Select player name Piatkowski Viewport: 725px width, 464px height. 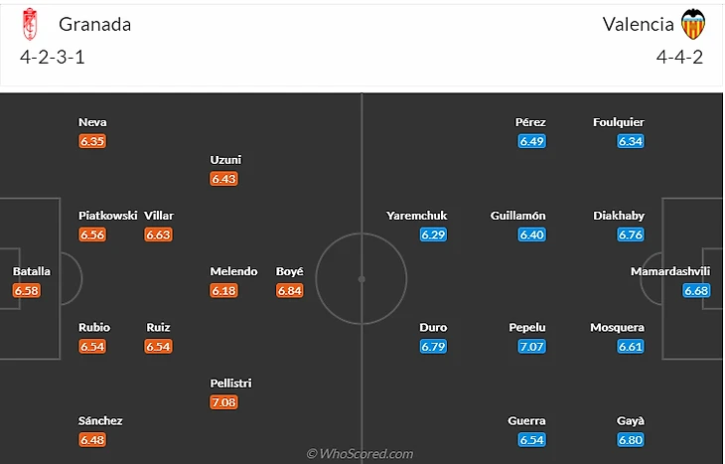click(107, 216)
